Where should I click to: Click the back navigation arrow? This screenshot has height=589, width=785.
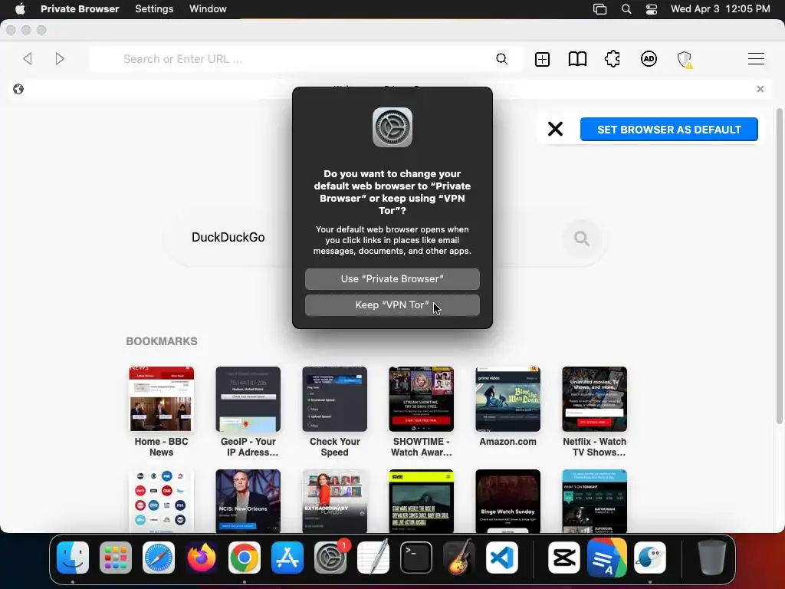[x=28, y=59]
